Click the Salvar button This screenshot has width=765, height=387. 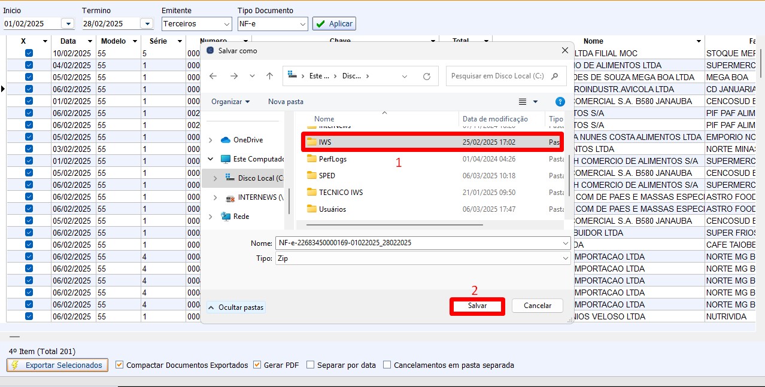click(x=477, y=306)
